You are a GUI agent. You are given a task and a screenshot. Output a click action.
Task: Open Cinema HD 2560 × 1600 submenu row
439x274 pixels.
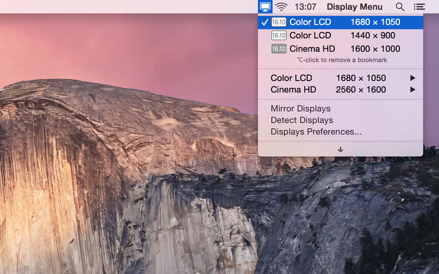pyautogui.click(x=340, y=89)
